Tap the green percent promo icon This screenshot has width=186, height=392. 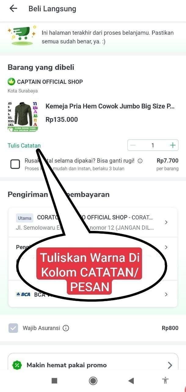click(17, 365)
